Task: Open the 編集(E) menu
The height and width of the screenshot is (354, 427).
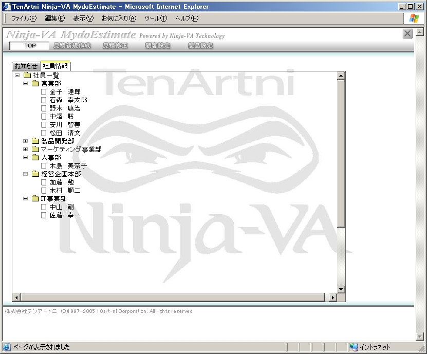Action: [55, 18]
